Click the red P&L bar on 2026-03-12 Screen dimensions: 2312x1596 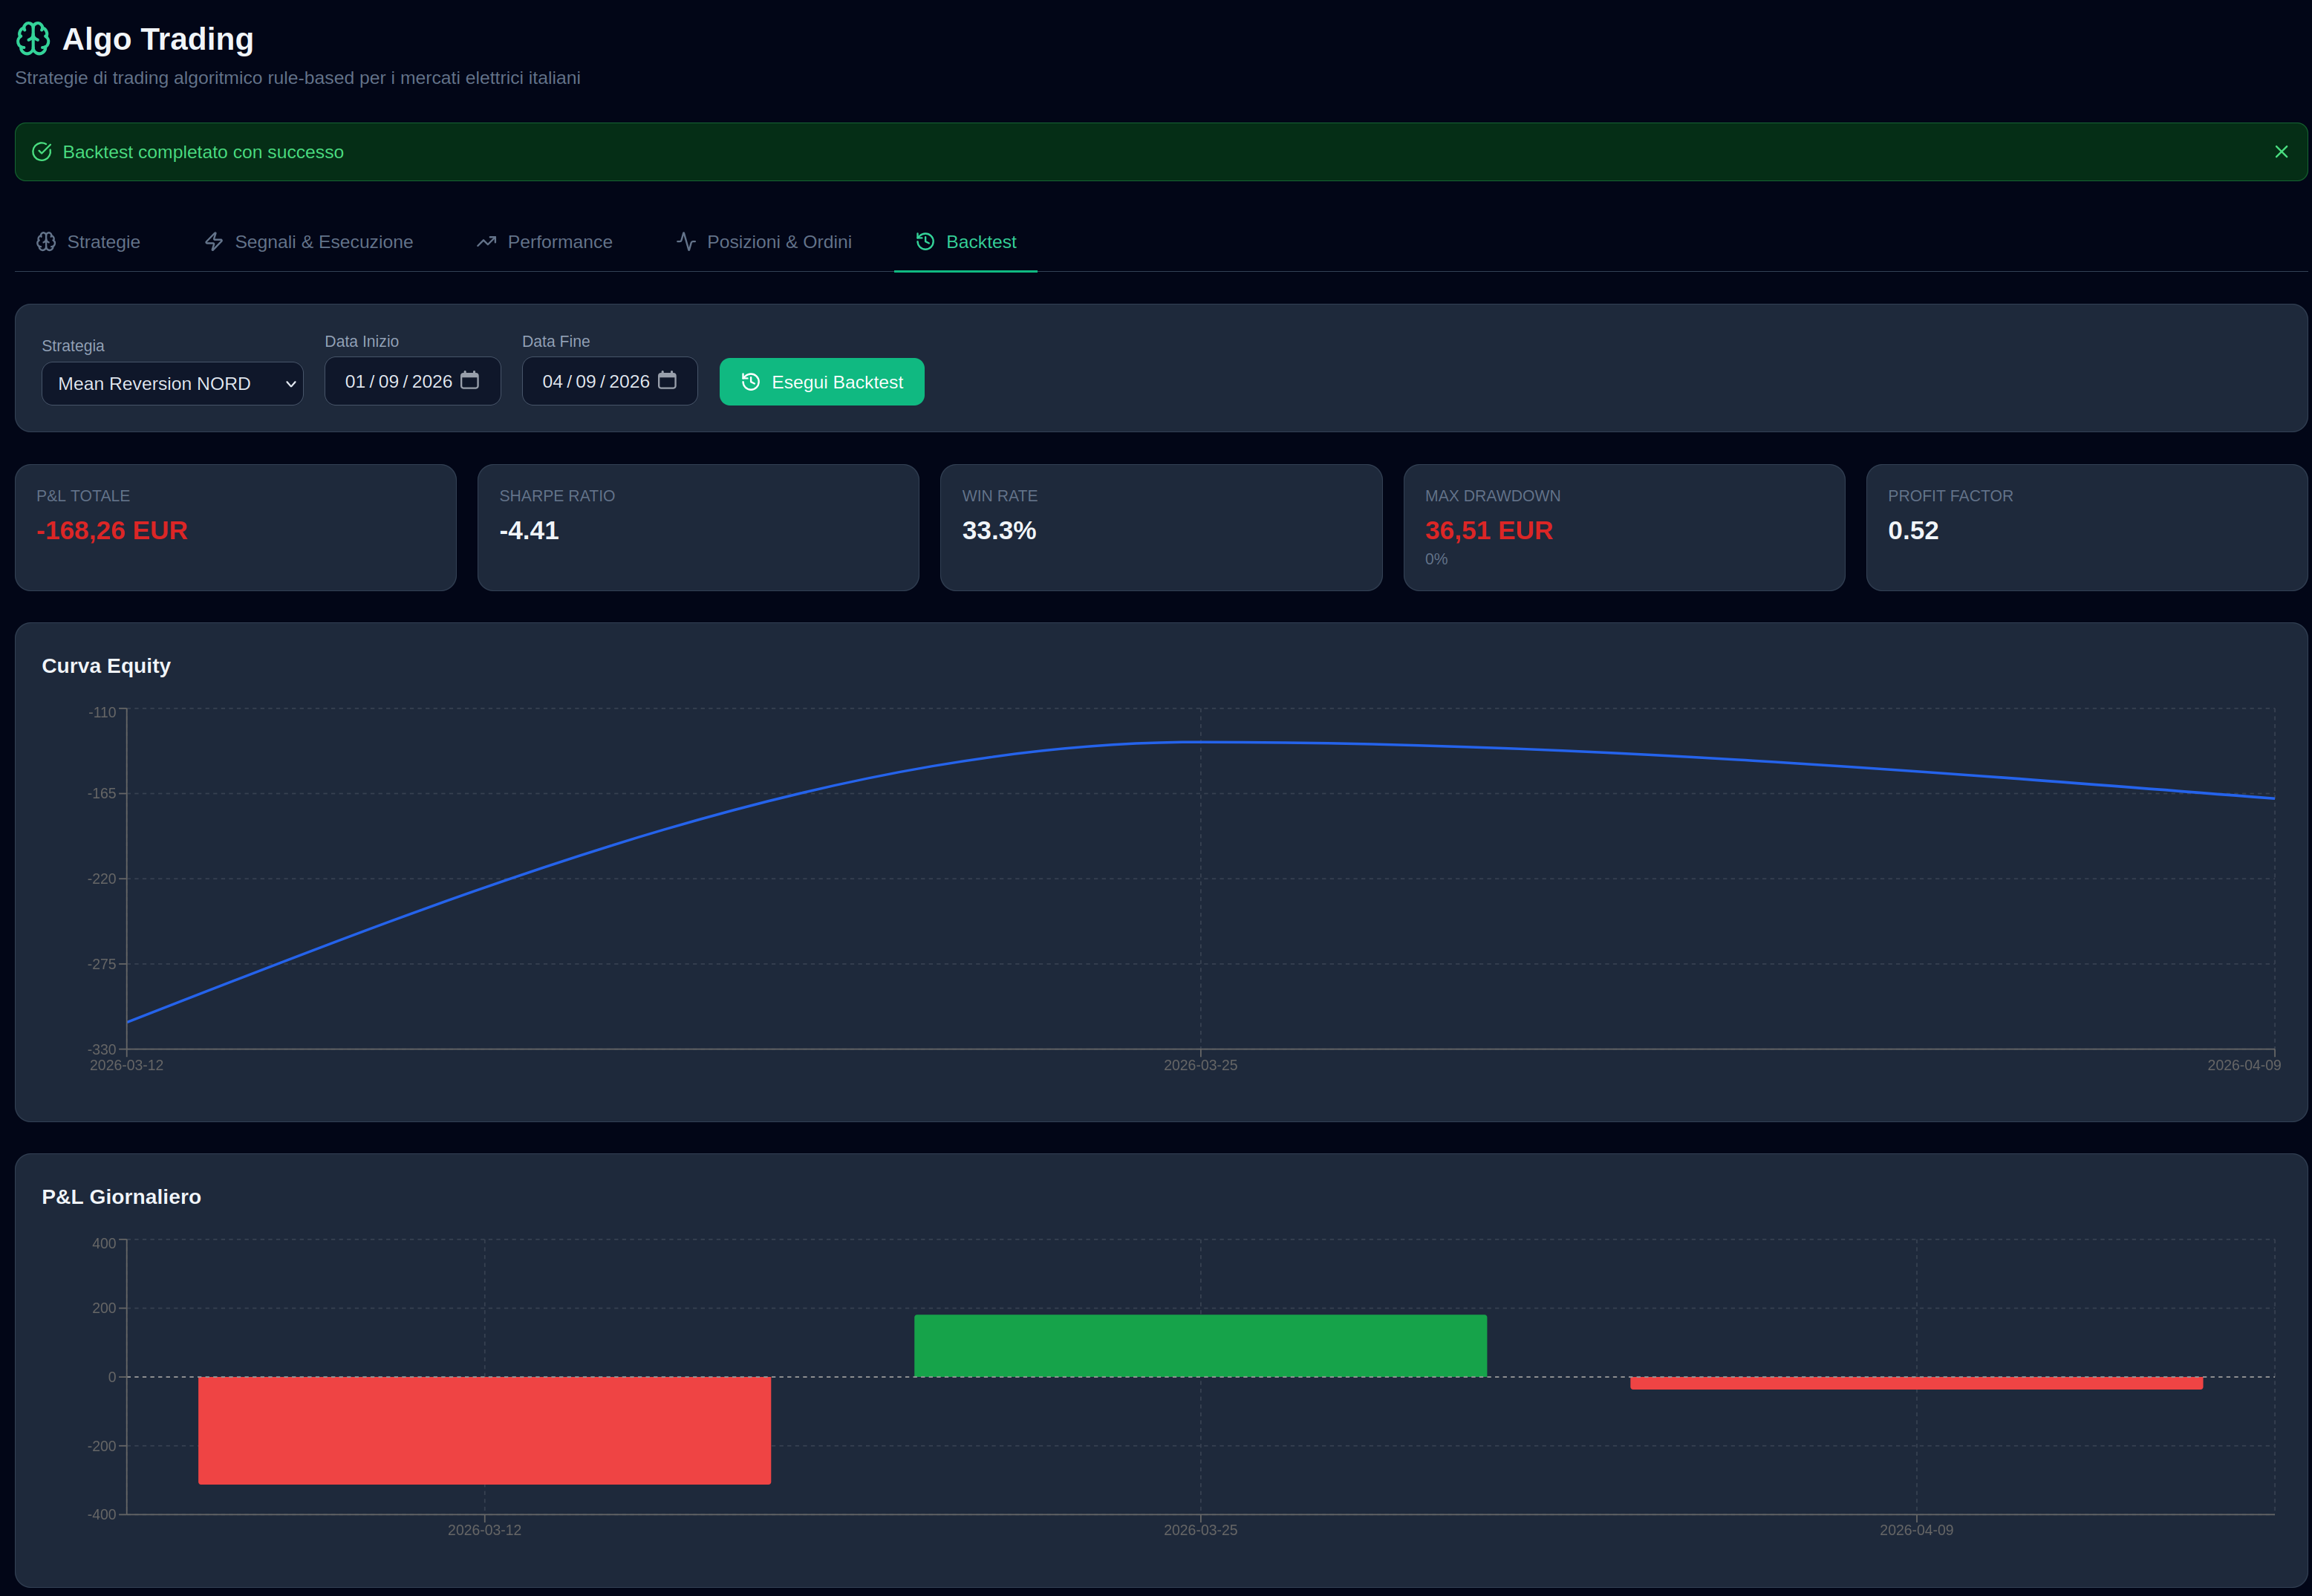pyautogui.click(x=484, y=1430)
